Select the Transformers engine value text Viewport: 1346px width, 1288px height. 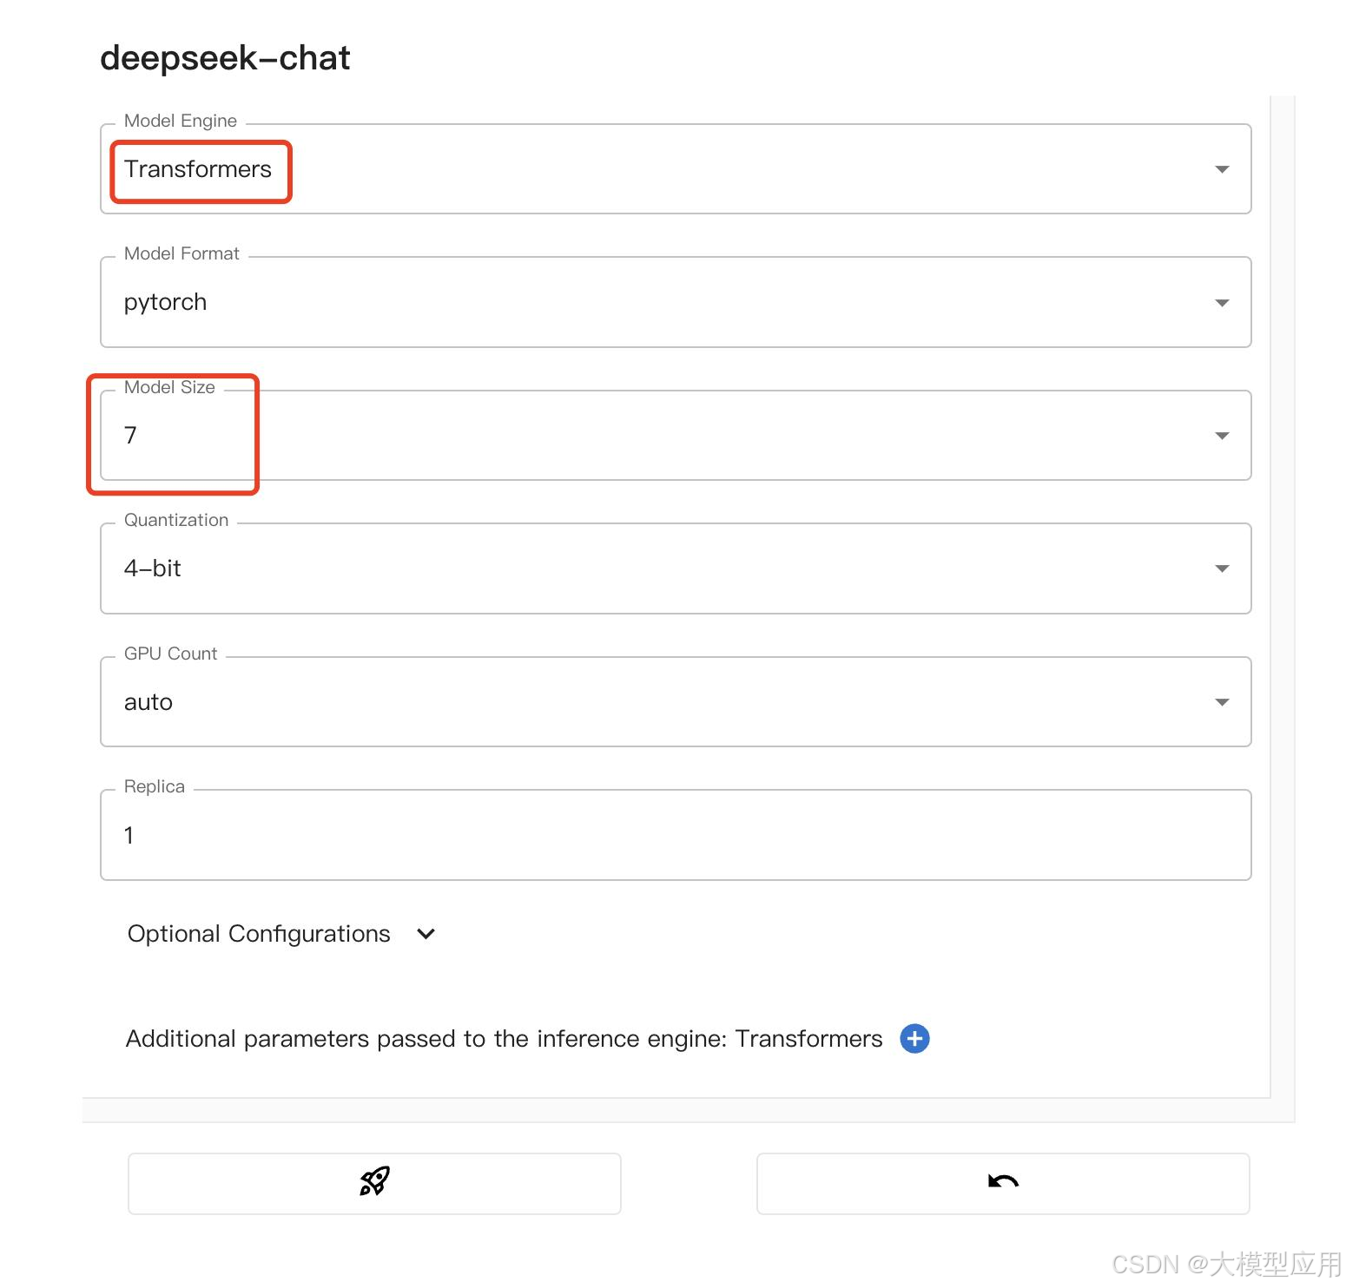198,169
